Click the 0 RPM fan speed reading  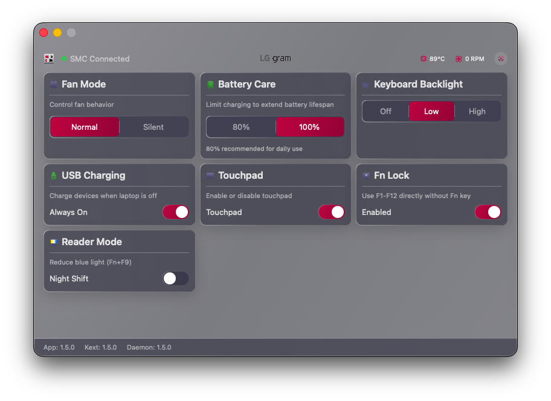[x=475, y=59]
